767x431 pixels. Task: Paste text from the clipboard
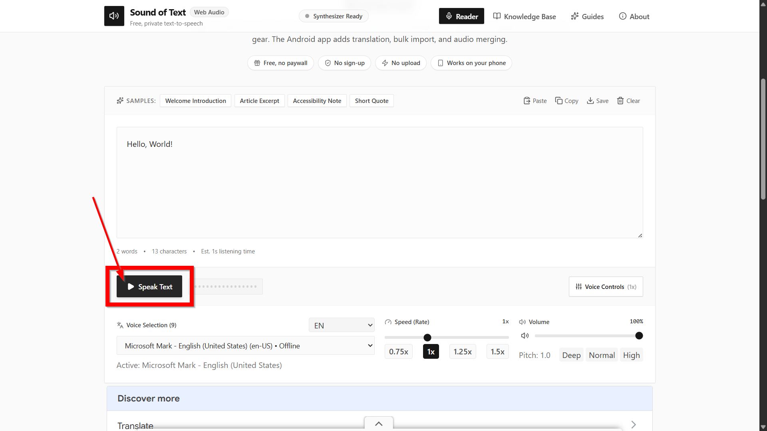pos(535,101)
